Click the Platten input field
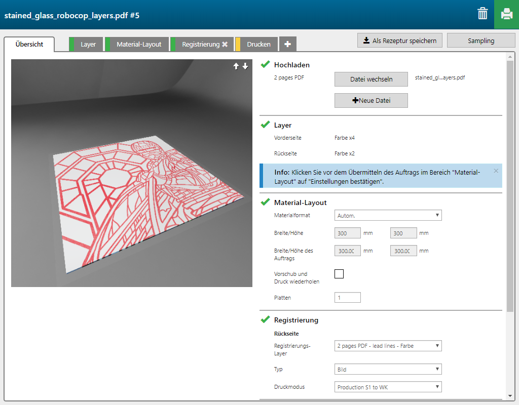 (x=348, y=298)
